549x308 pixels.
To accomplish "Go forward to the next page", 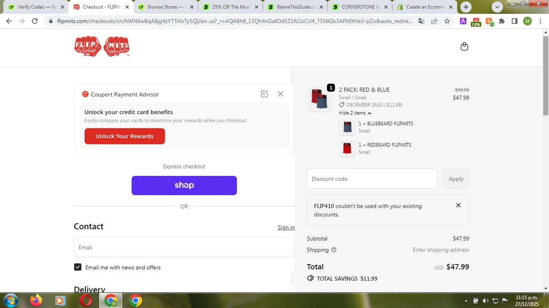I will (x=22, y=21).
